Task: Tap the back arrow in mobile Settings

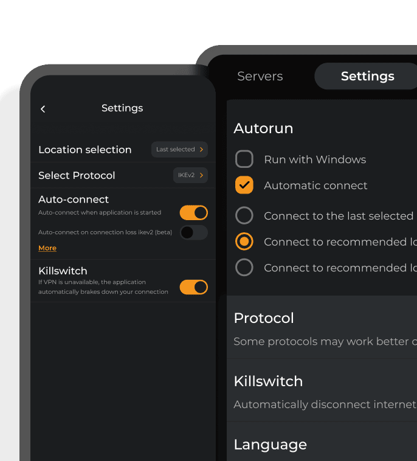Action: 43,109
